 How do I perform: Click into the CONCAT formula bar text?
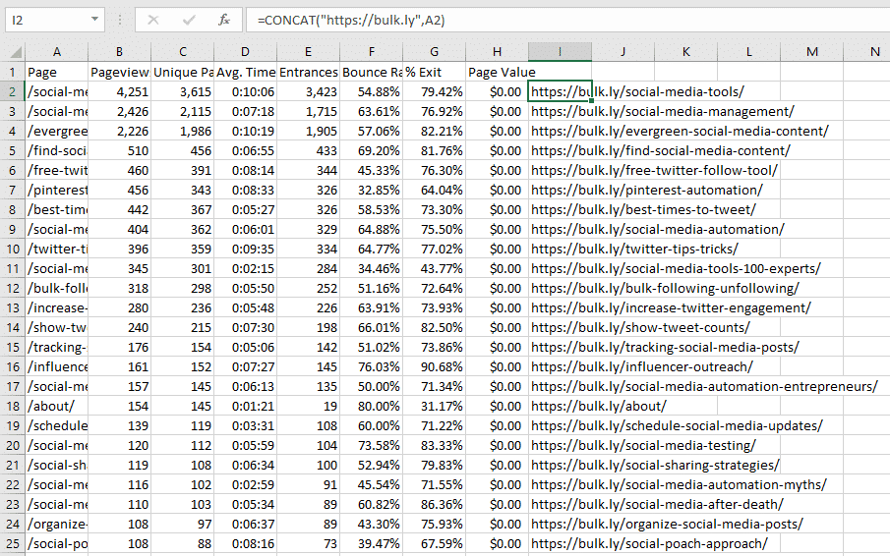[492, 20]
